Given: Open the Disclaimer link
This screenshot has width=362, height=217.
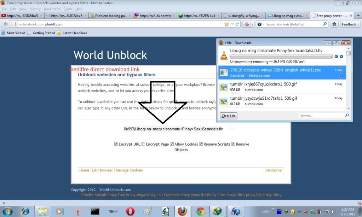Looking at the screenshot, I should pos(274,170).
